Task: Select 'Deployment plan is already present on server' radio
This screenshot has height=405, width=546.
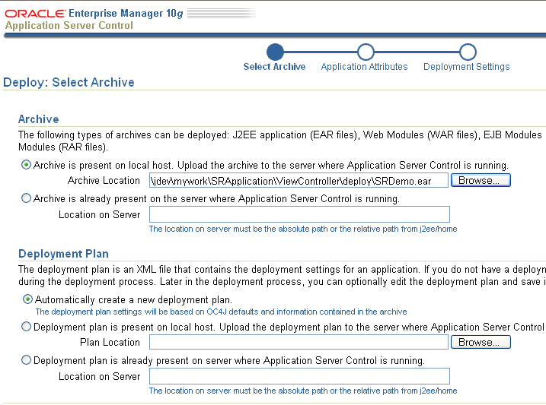Action: click(26, 360)
